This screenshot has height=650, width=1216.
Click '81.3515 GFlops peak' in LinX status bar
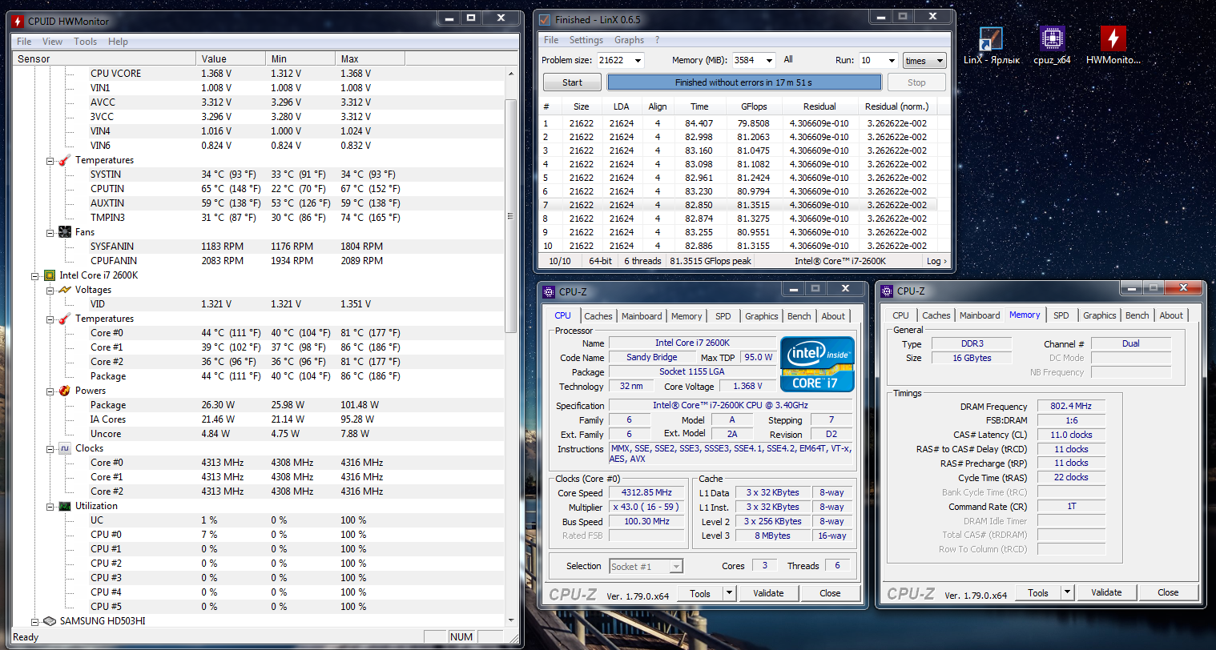(711, 261)
